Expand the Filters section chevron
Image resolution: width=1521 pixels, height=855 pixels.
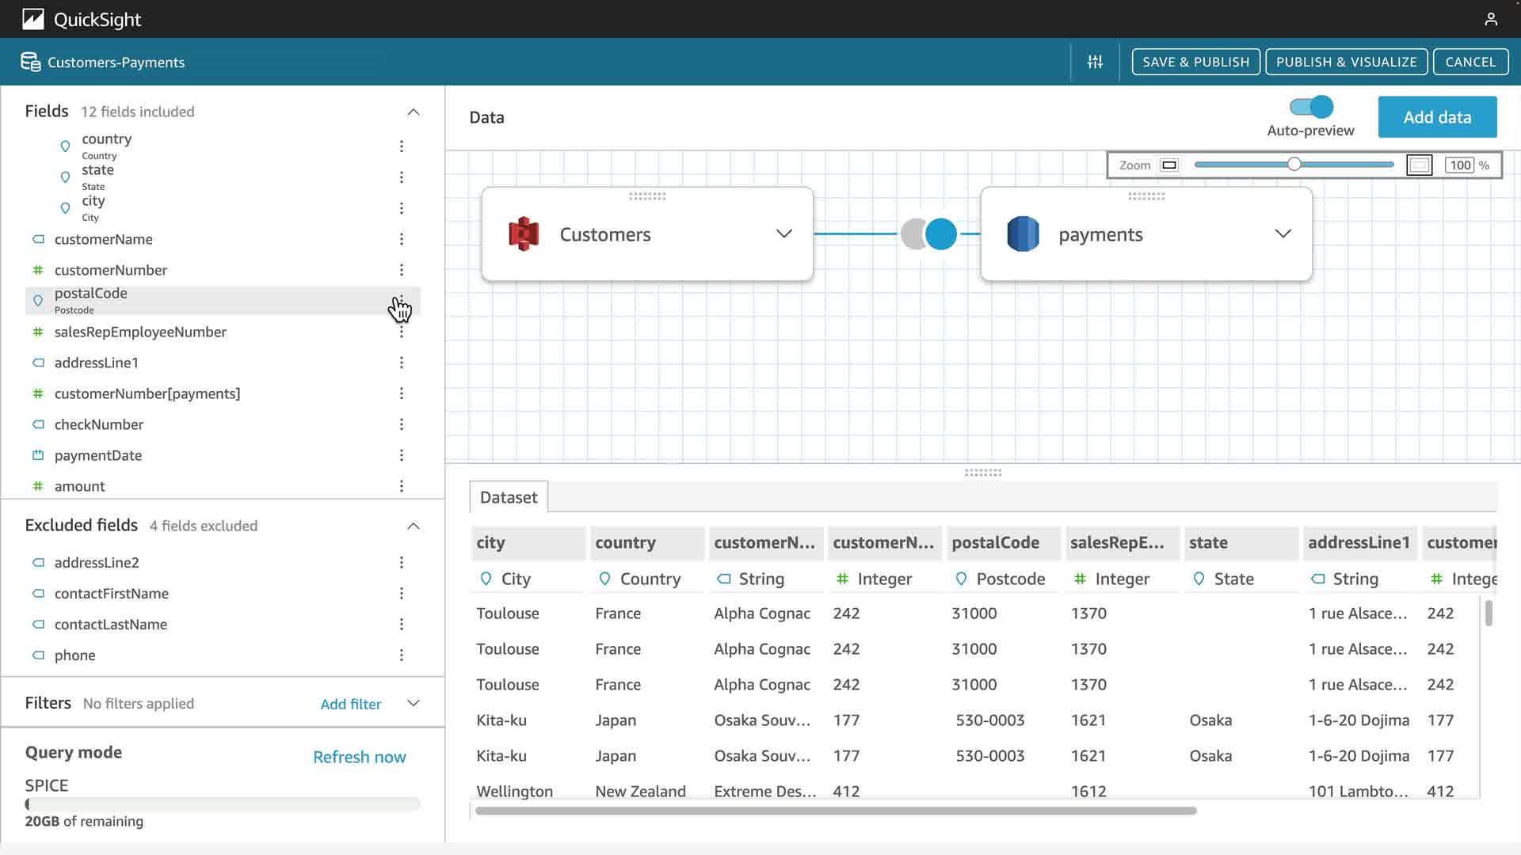414,703
